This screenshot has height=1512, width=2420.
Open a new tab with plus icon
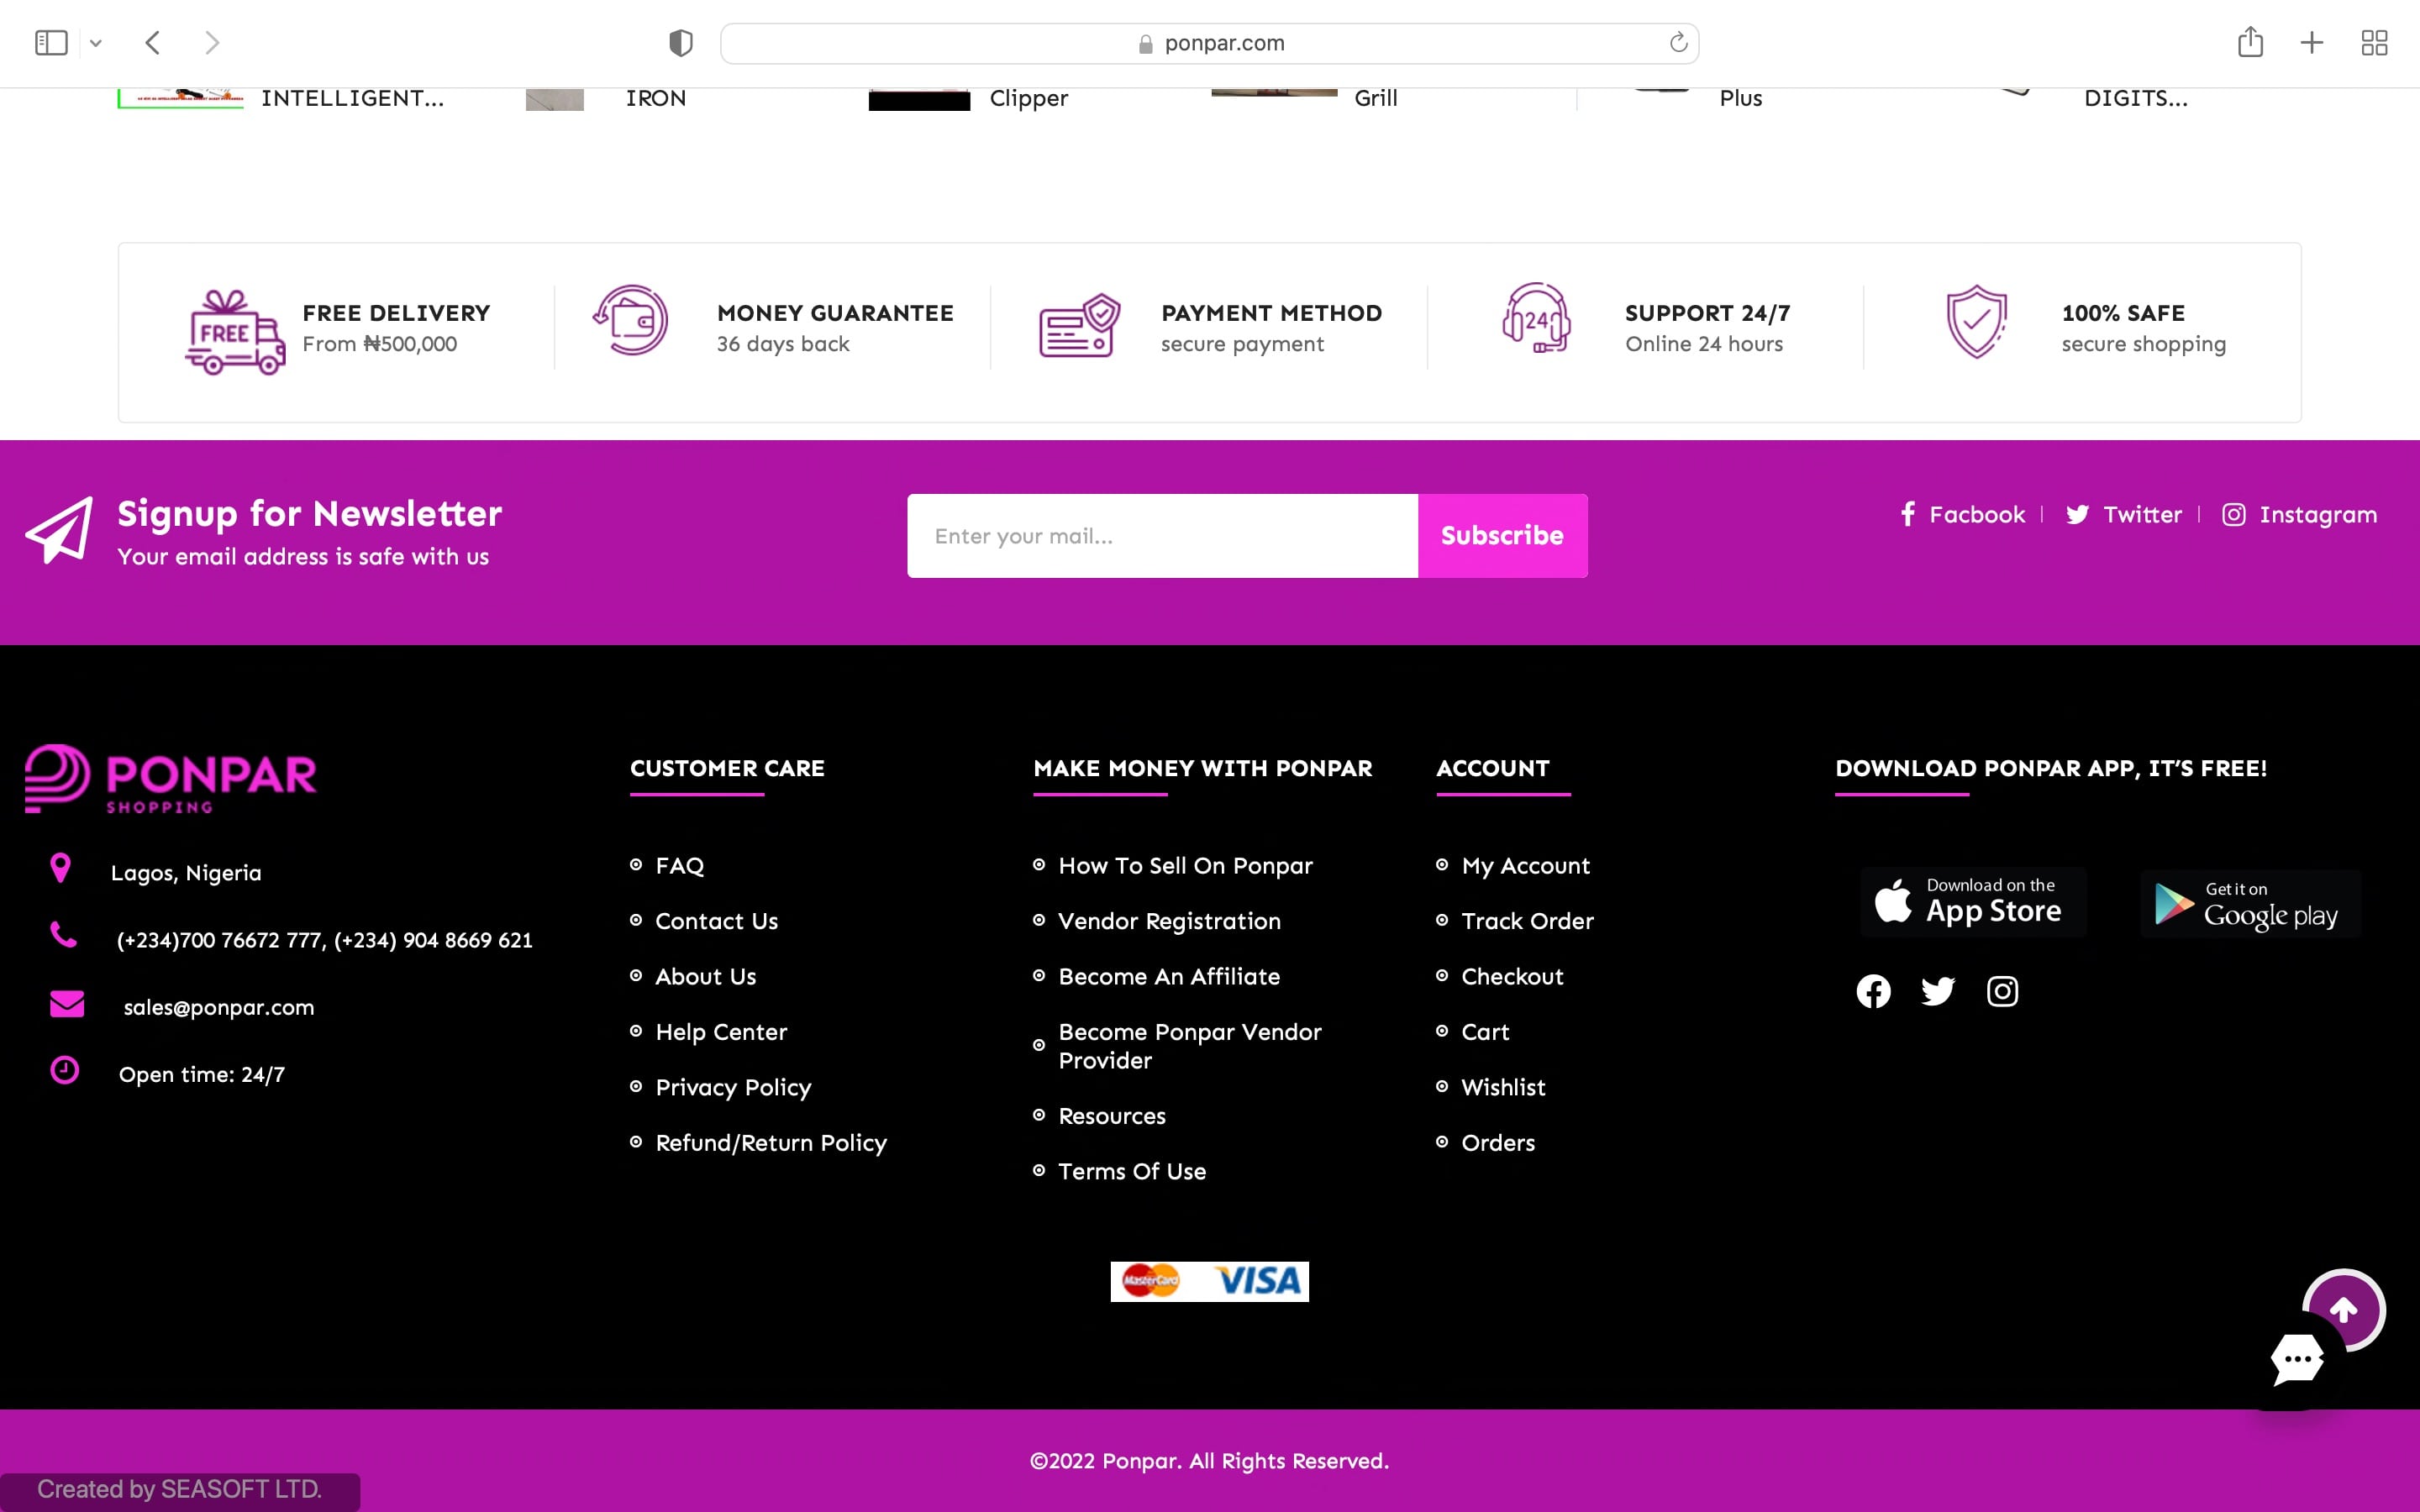click(x=2312, y=43)
